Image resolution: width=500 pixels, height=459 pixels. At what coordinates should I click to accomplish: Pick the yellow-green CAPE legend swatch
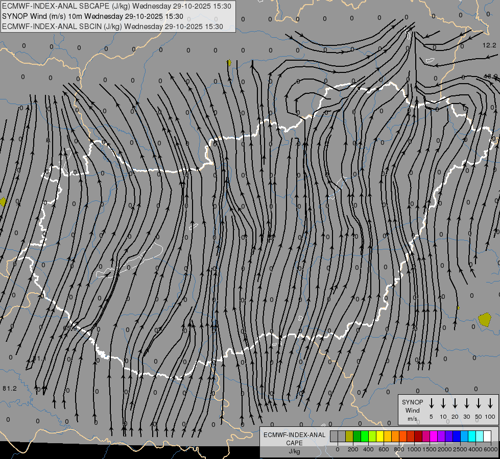point(372,436)
